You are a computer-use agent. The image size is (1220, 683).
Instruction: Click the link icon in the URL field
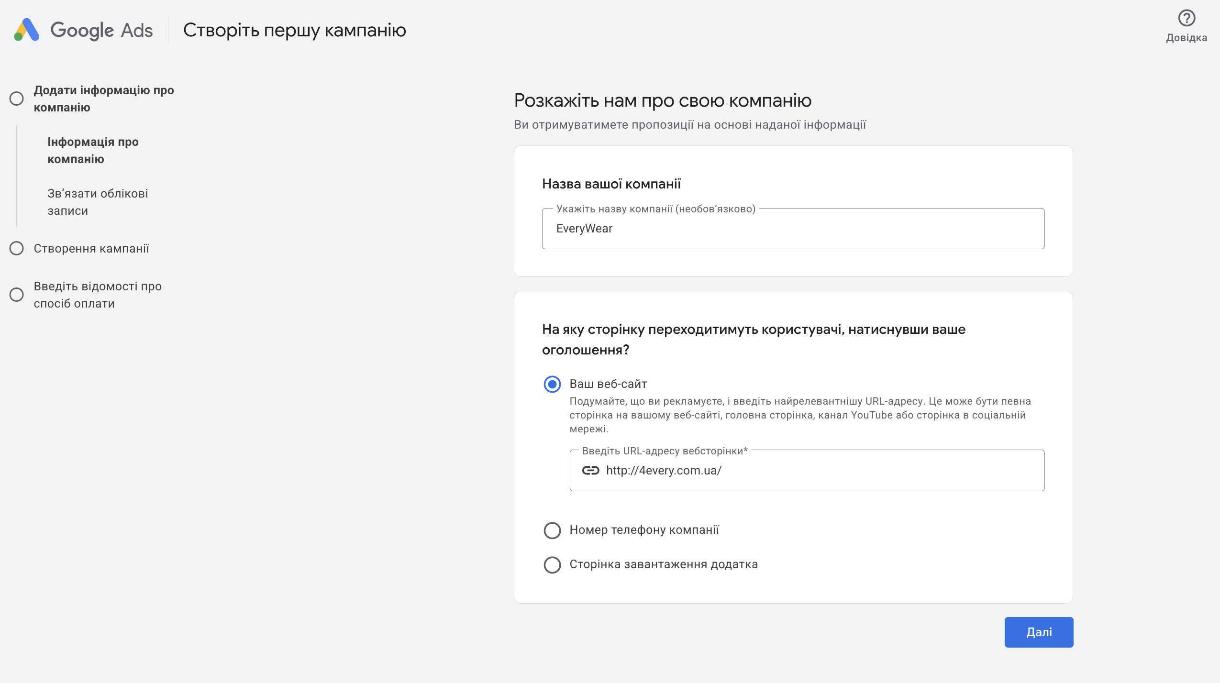coord(590,470)
